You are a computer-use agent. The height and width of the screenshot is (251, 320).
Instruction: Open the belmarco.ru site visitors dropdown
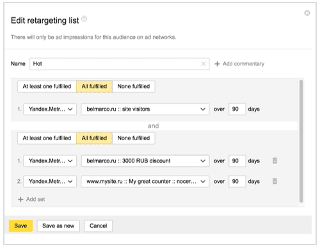(145, 109)
